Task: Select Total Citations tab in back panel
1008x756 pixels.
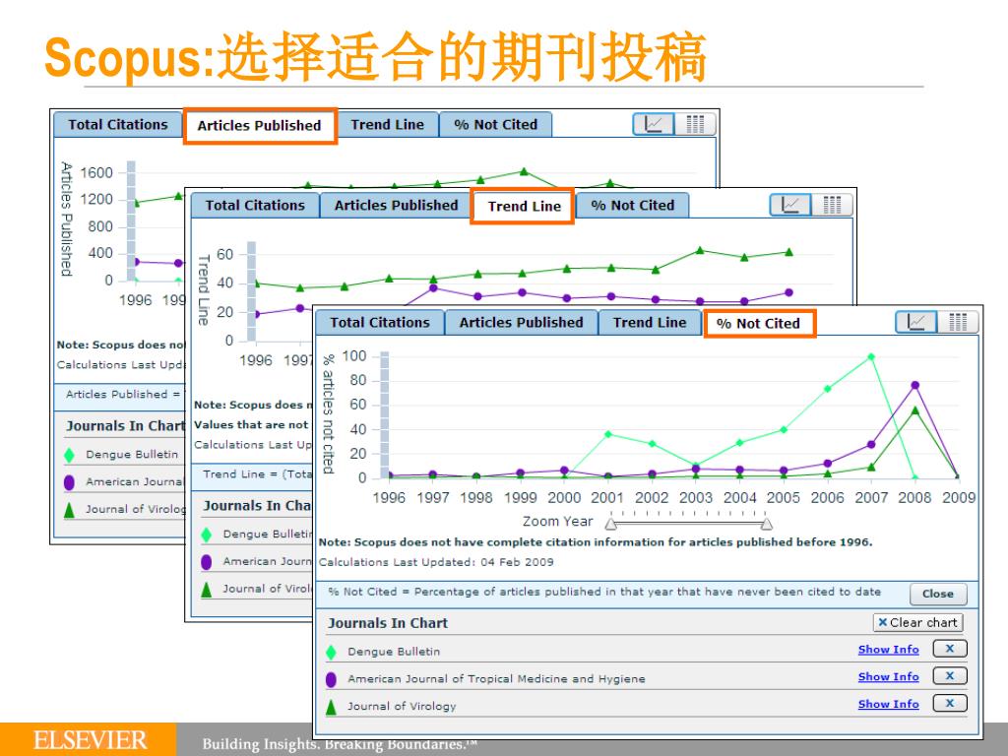Action: pyautogui.click(x=118, y=125)
